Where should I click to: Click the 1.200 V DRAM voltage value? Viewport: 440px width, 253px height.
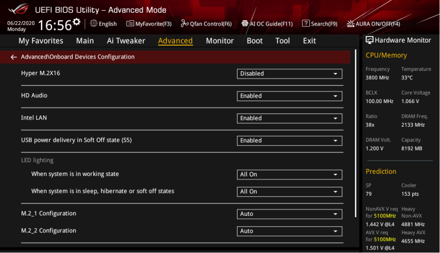click(x=375, y=149)
